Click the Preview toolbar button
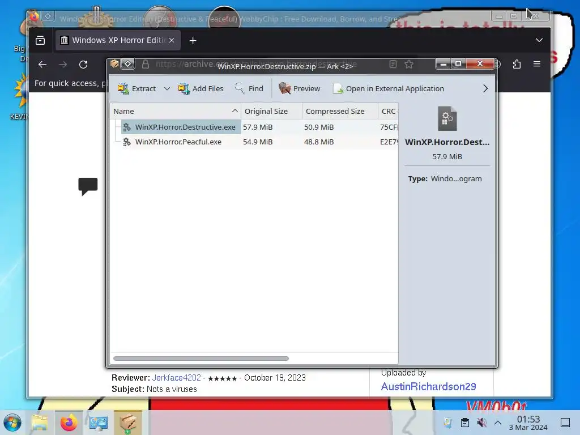 [299, 89]
